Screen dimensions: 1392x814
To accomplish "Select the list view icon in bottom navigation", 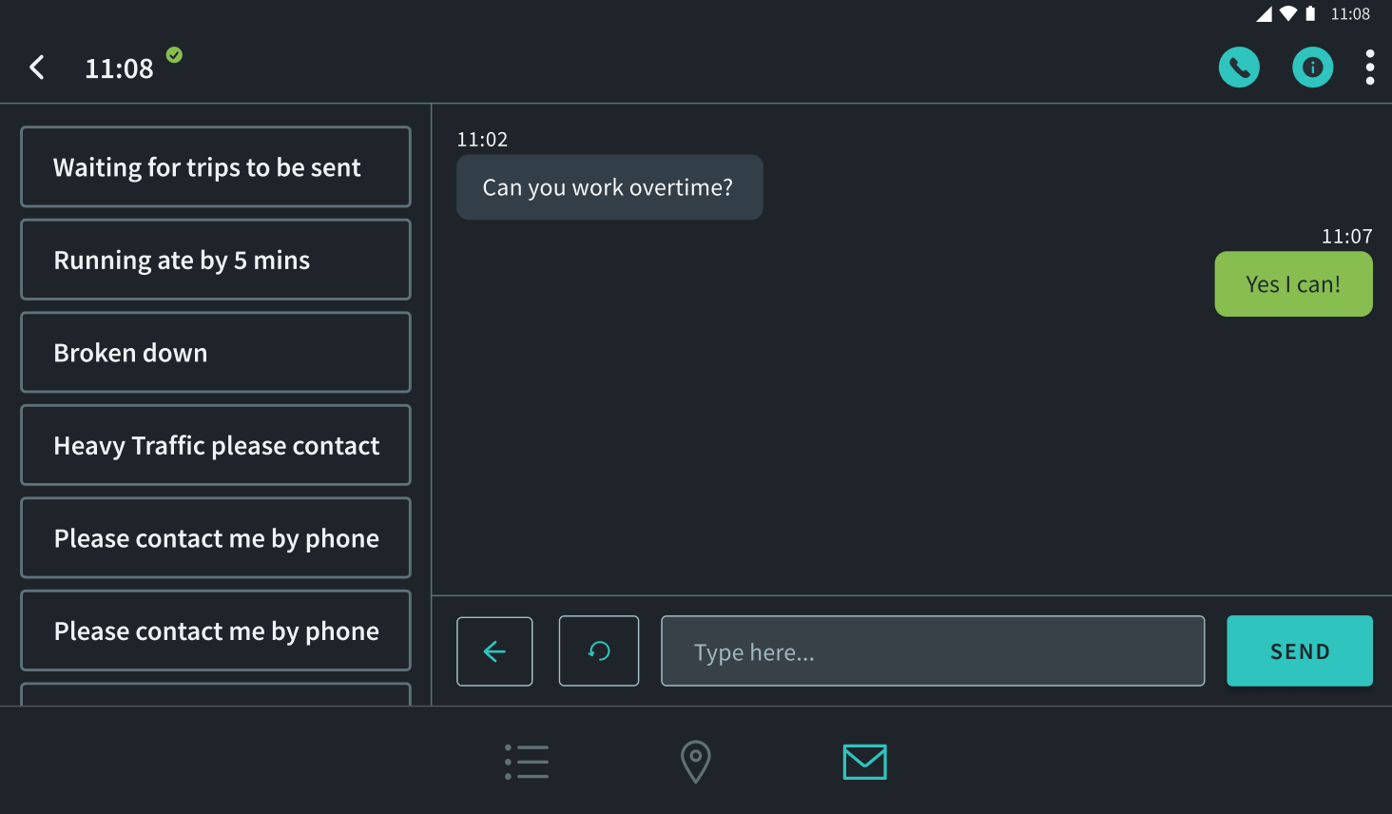I will tap(527, 762).
